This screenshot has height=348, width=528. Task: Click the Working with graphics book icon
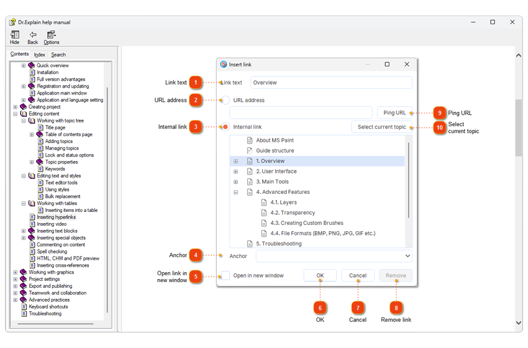[23, 272]
